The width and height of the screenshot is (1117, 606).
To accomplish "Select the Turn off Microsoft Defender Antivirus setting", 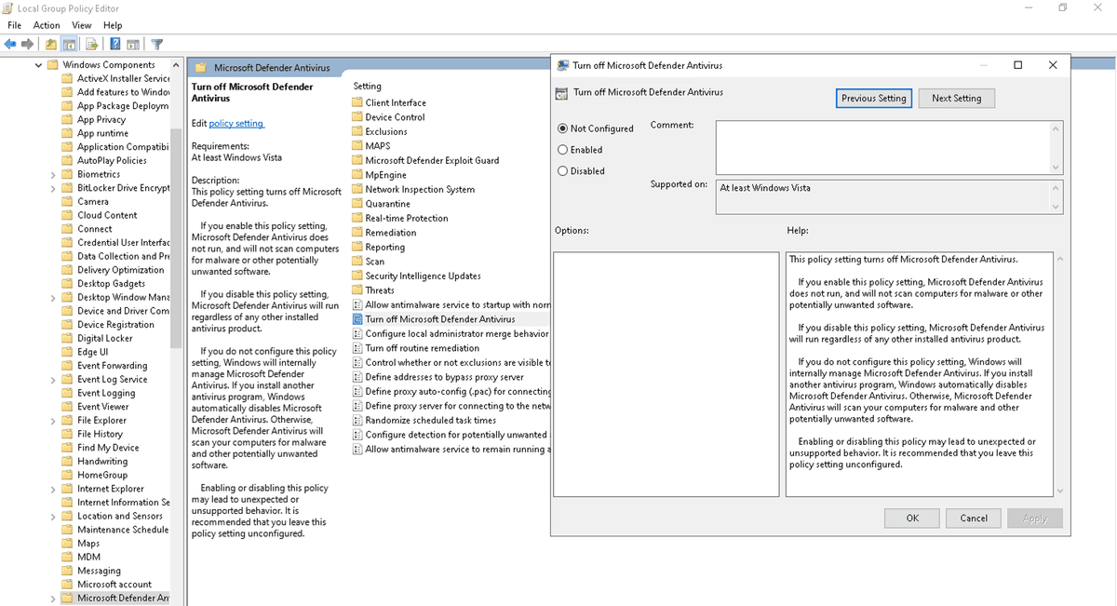I will point(440,319).
